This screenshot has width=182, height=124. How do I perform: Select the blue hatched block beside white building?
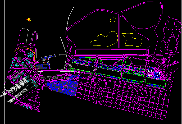tap(157, 75)
